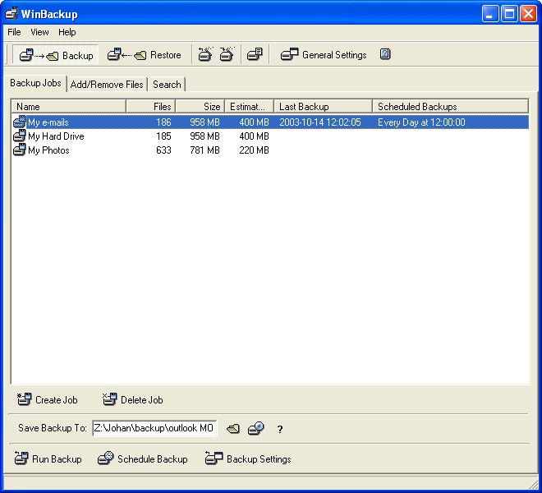Screen dimensions: 542x493
Task: Click the question mark beside destination icons
Action: tap(280, 430)
